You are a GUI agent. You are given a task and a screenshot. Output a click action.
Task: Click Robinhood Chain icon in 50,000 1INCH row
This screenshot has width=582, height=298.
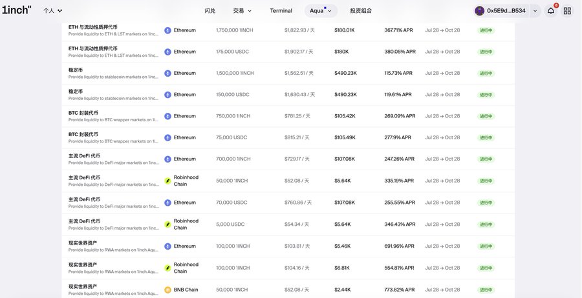167,181
